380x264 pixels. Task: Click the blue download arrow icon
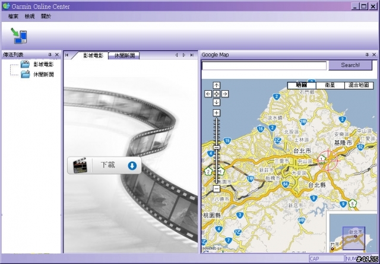(132, 166)
